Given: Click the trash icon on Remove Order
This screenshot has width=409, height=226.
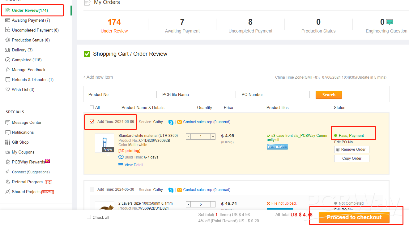Looking at the screenshot, I should tap(338, 150).
